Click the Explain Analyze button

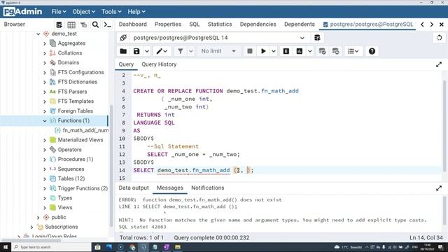pos(300,51)
